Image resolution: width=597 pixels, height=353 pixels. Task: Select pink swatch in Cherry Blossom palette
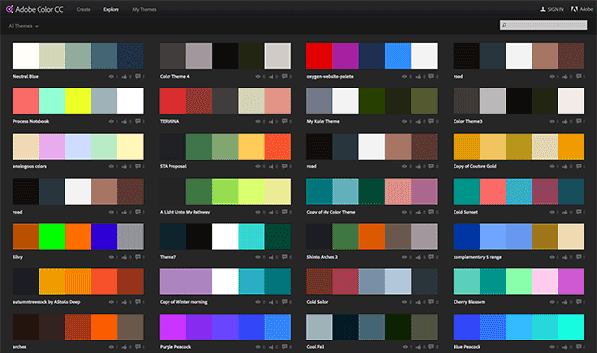[545, 282]
